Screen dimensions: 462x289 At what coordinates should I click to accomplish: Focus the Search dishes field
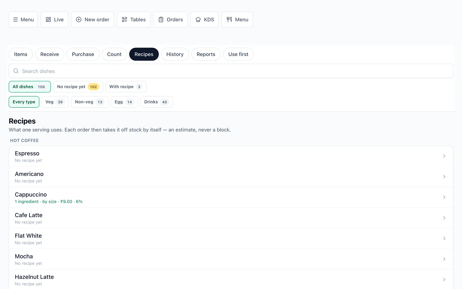231,71
